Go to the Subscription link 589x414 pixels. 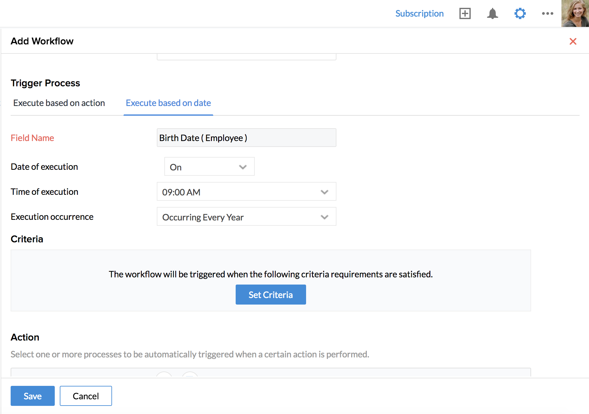[x=419, y=13]
